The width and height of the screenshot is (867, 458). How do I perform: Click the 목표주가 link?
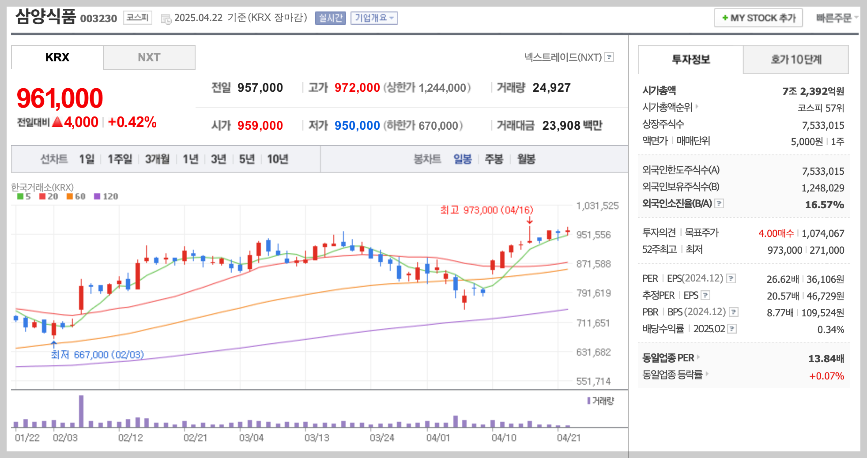[x=702, y=233]
